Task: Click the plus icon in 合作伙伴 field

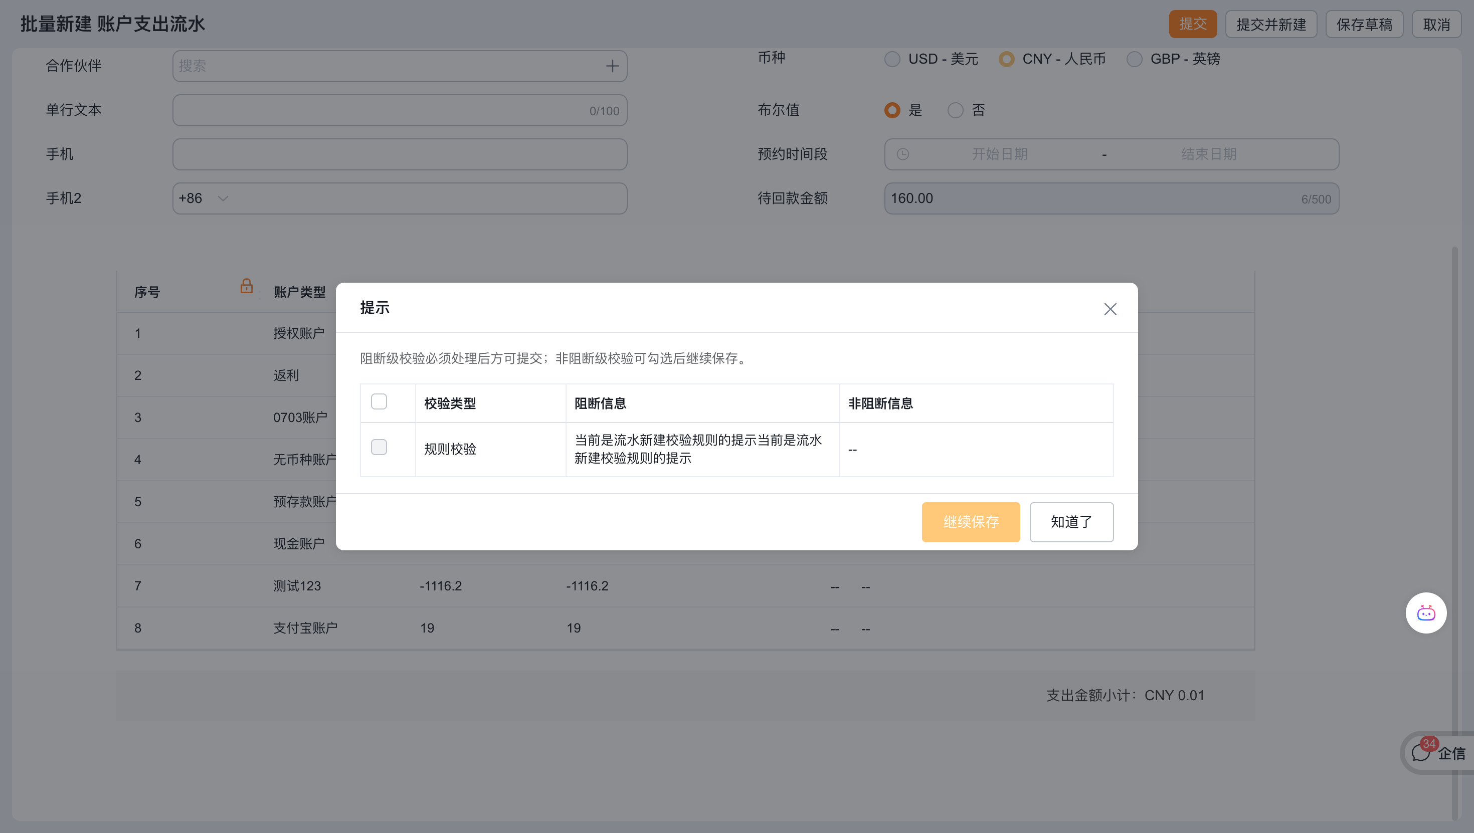Action: 612,66
